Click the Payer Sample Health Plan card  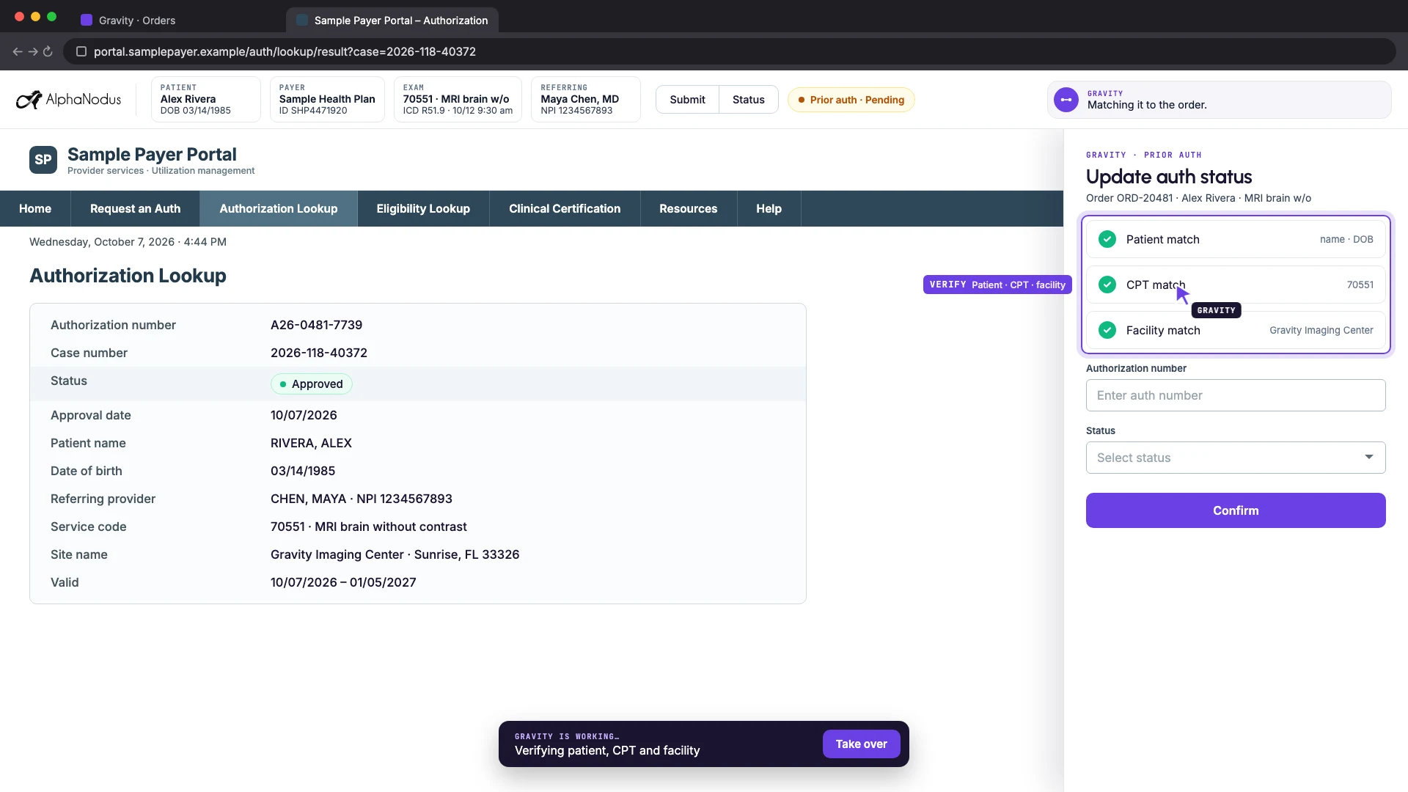click(x=327, y=99)
